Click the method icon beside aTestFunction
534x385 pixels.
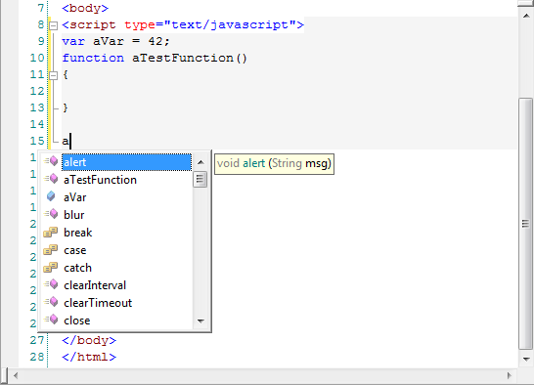point(51,179)
